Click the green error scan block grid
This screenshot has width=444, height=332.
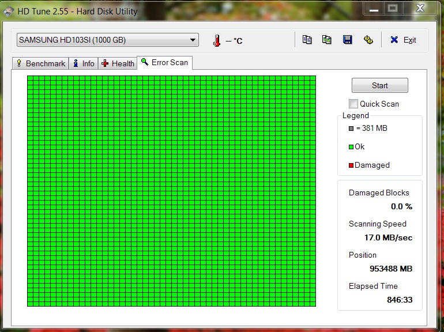(172, 191)
